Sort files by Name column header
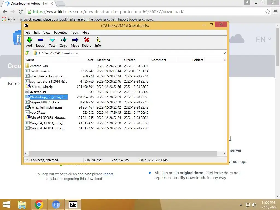This screenshot has width=280, height=210. [46, 60]
